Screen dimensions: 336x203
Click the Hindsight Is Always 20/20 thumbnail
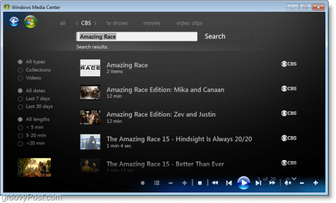click(x=90, y=142)
